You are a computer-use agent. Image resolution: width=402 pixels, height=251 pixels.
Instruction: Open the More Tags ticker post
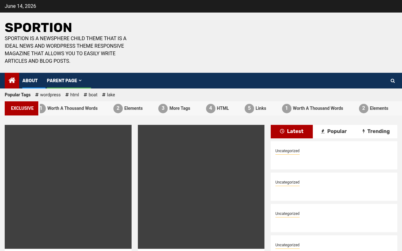coord(174,108)
